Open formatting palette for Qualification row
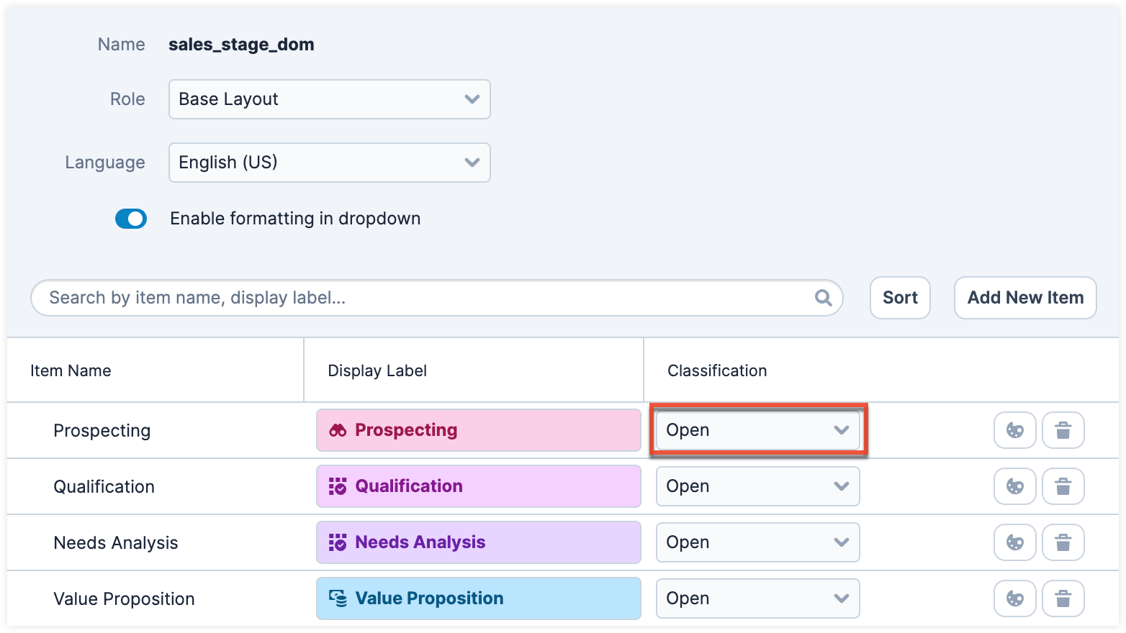The height and width of the screenshot is (633, 1126). pyautogui.click(x=1014, y=486)
